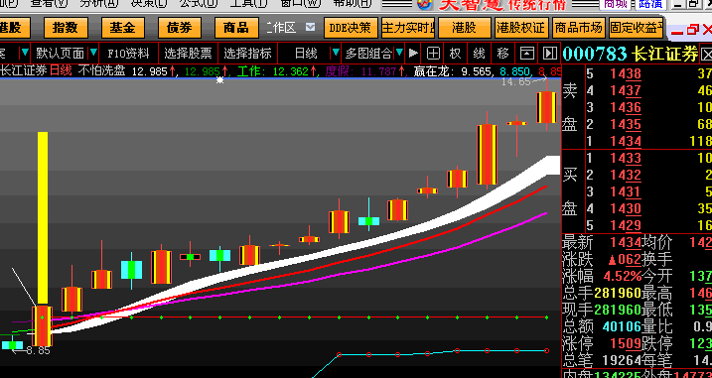The width and height of the screenshot is (712, 378).
Task: Click the 商品市场 button
Action: click(x=578, y=28)
